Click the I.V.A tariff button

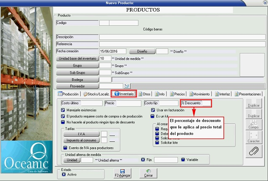(81, 133)
